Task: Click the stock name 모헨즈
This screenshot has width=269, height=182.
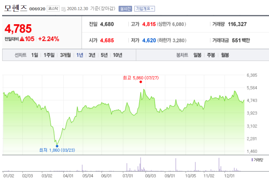Action: 16,8
